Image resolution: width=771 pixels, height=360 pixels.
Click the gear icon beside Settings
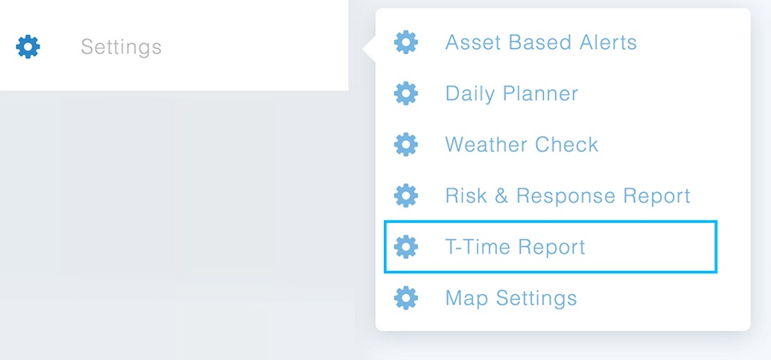[x=28, y=46]
